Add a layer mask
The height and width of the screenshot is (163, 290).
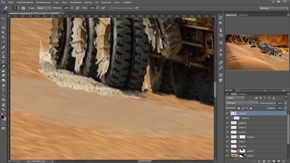point(264,161)
